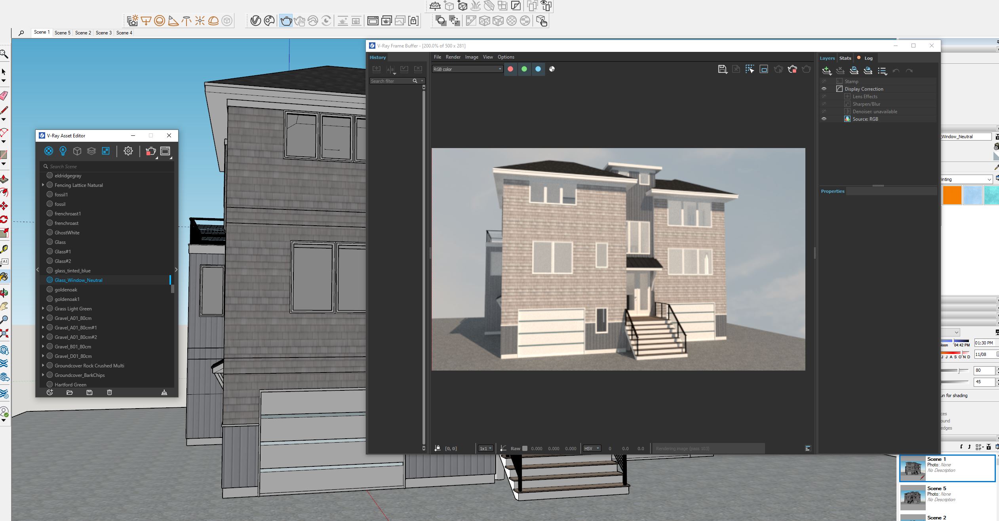Expand Grass Light Green material
The width and height of the screenshot is (999, 521).
pyautogui.click(x=43, y=308)
